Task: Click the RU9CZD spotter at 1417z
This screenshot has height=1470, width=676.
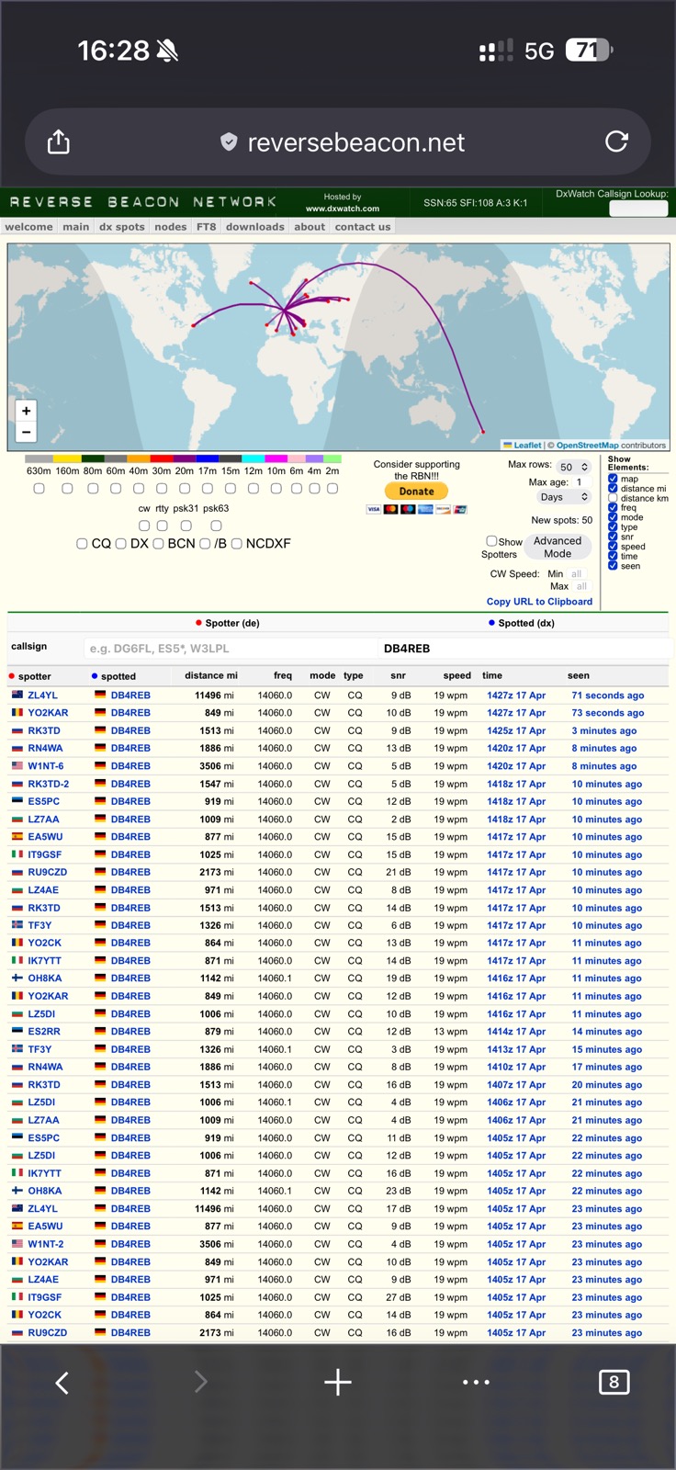Action: coord(47,872)
